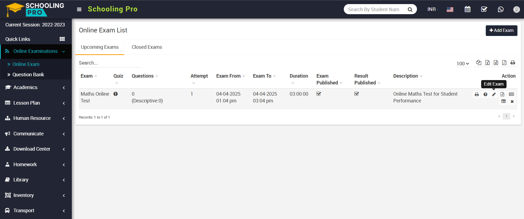Sort table by Exam Published column
This screenshot has width=524, height=219.
click(x=329, y=79)
